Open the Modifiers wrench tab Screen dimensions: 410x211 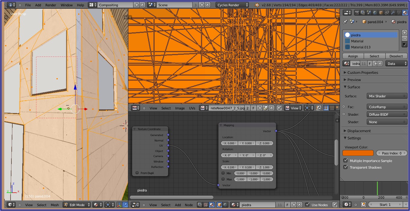[x=393, y=13]
